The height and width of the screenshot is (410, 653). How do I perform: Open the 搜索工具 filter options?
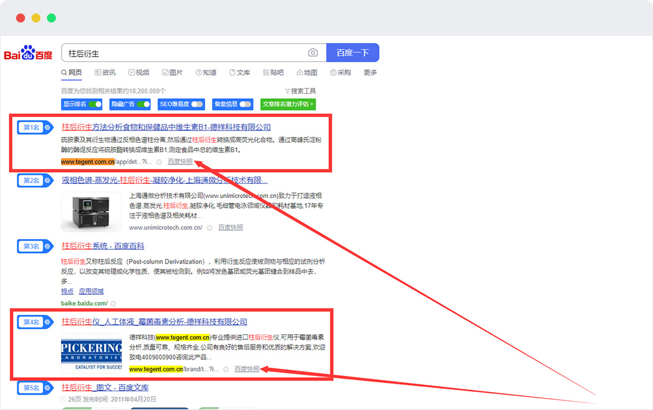[300, 91]
